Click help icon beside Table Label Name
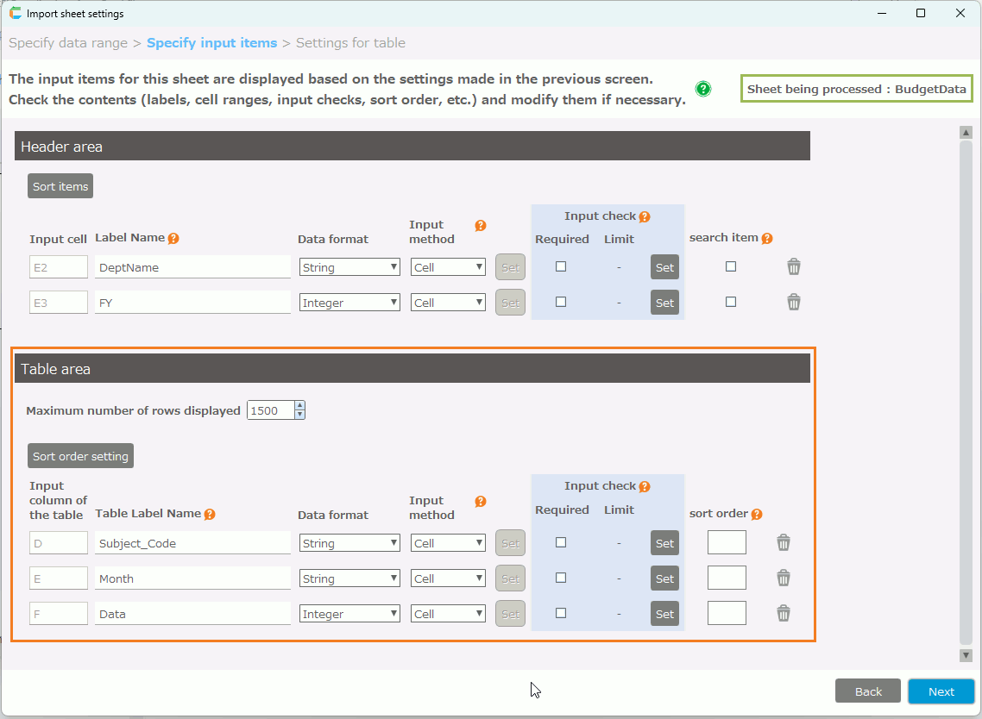982x719 pixels. [210, 514]
